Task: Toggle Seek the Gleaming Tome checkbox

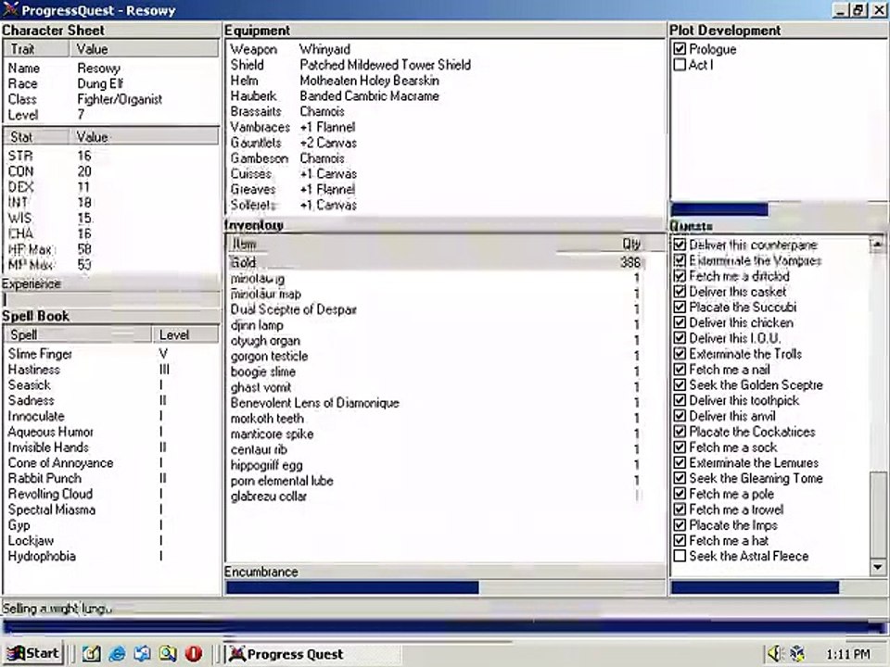Action: pos(680,478)
